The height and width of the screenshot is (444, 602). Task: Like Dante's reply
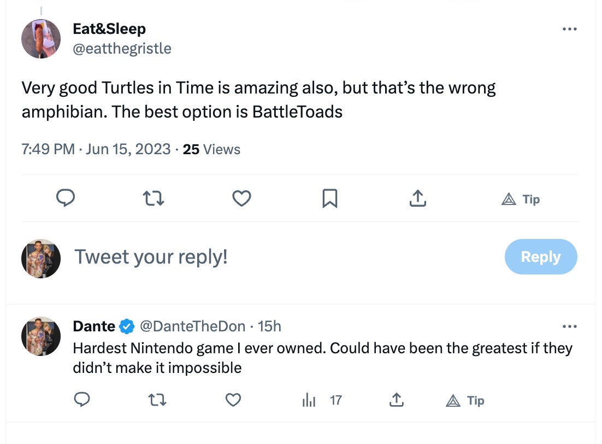pos(233,400)
